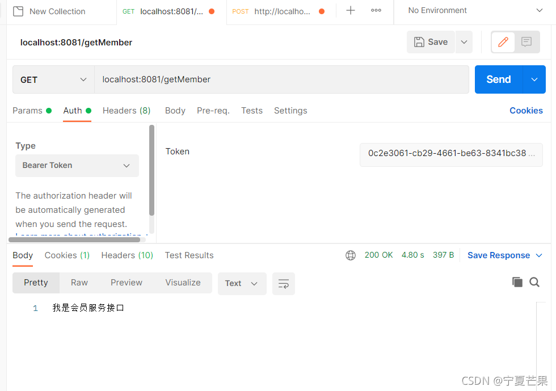The height and width of the screenshot is (391, 556).
Task: Copy the response body to clipboard
Action: click(x=517, y=282)
